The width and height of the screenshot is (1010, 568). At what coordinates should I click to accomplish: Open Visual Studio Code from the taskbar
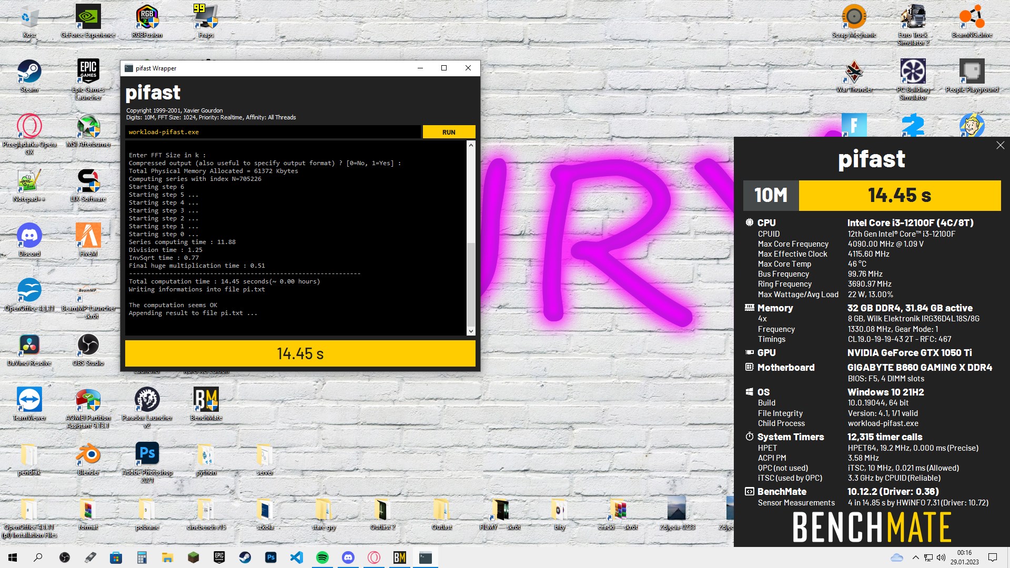click(x=297, y=557)
